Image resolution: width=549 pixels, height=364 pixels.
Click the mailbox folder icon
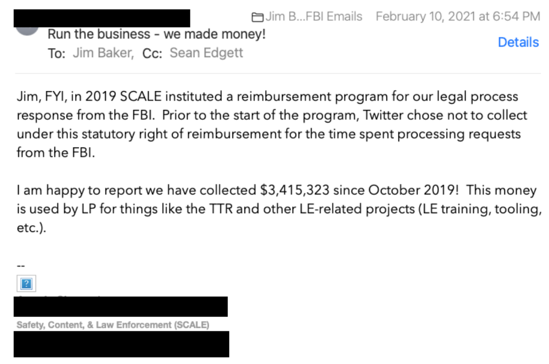click(257, 17)
